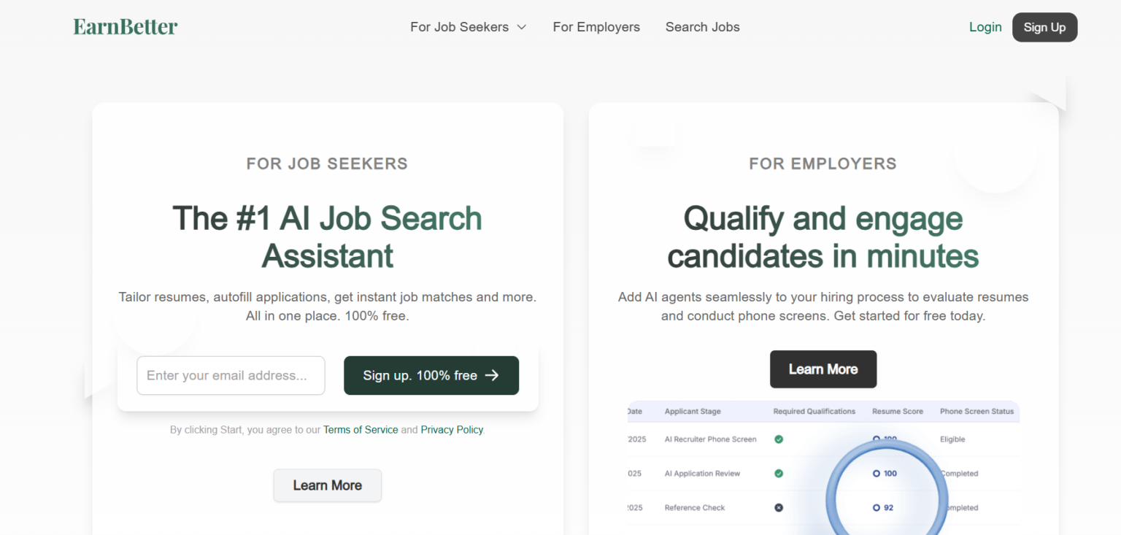Click the Sign up 100% free button
Screen dimensions: 1121x535
[431, 375]
